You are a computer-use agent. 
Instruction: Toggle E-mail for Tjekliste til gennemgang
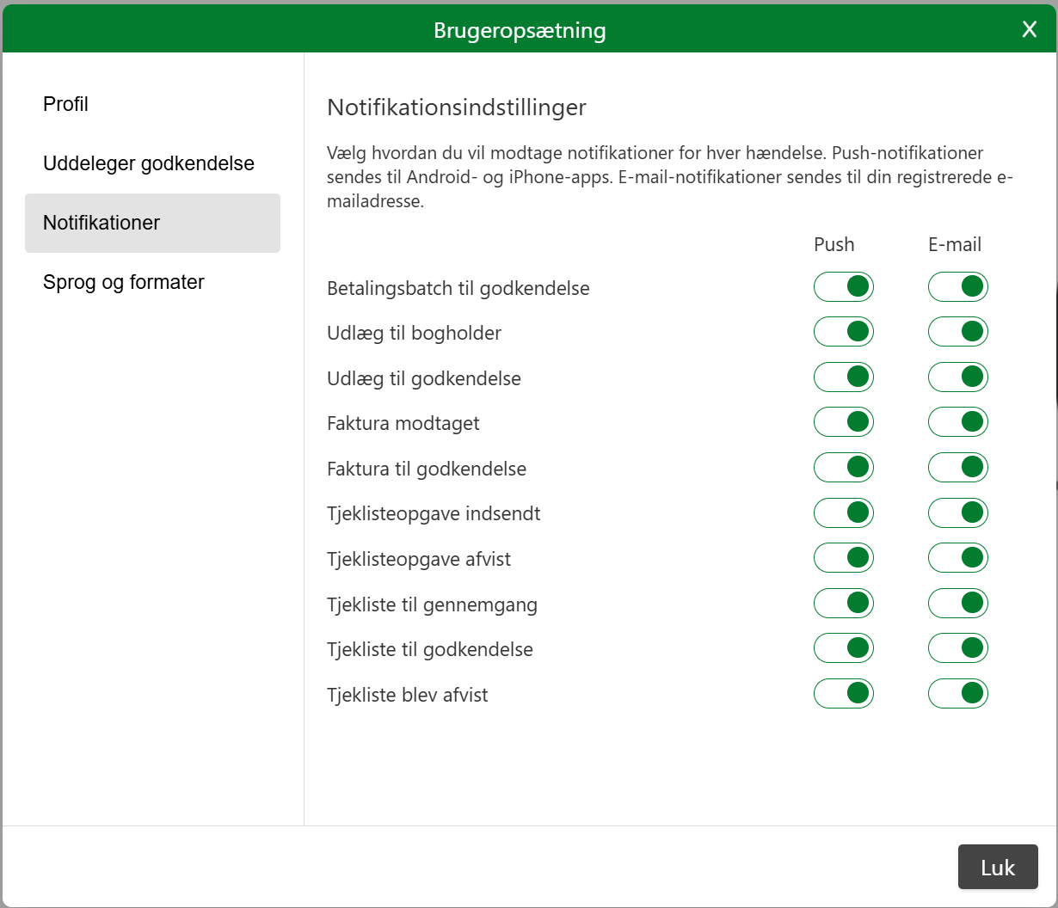tap(958, 603)
